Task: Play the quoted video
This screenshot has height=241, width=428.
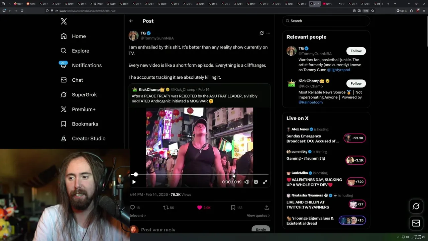Action: [x=134, y=182]
